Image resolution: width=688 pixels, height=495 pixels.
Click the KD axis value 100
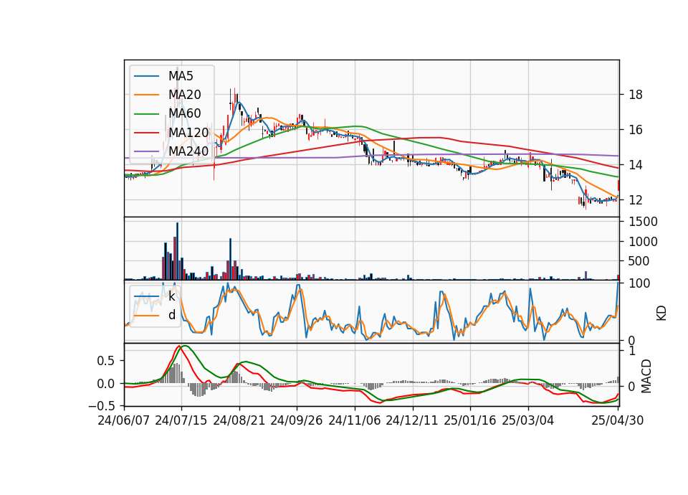[x=639, y=283]
